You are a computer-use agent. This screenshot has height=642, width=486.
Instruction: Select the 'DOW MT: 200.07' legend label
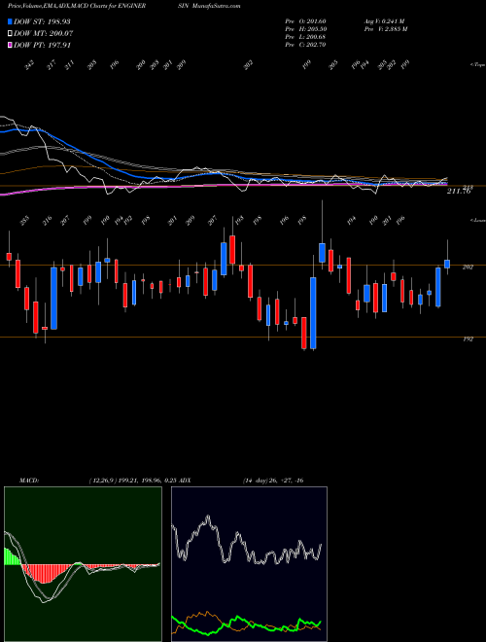coord(43,34)
